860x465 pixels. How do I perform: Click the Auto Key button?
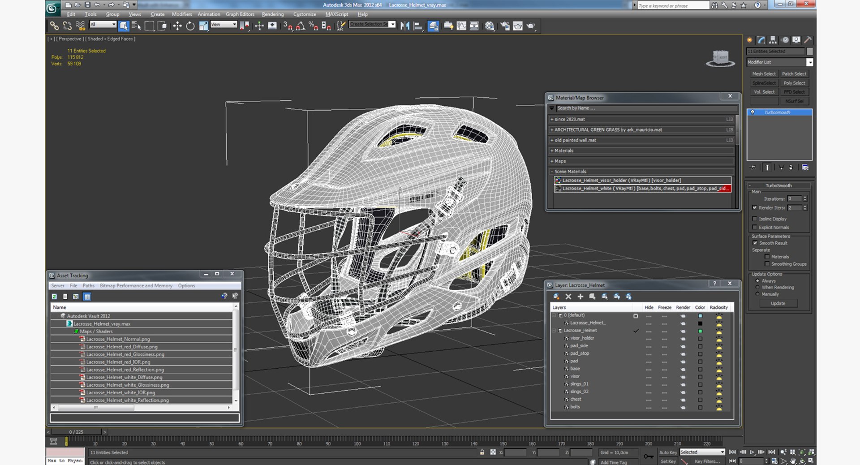coord(668,452)
